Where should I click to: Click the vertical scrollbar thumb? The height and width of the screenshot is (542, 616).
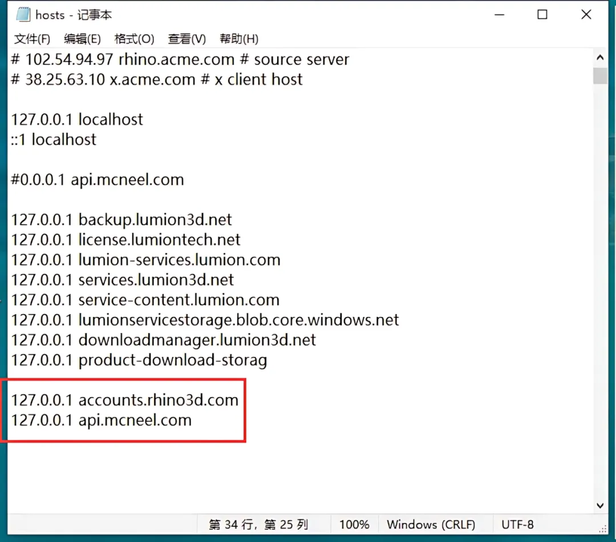[600, 76]
